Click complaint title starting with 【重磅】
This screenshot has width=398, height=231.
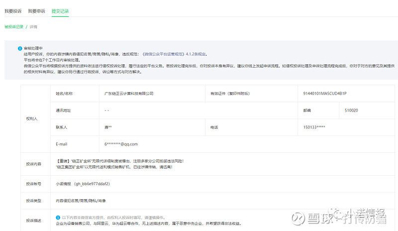pyautogui.click(x=119, y=161)
